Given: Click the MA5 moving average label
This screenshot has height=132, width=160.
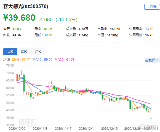Looking at the screenshot, I should click(x=21, y=60).
